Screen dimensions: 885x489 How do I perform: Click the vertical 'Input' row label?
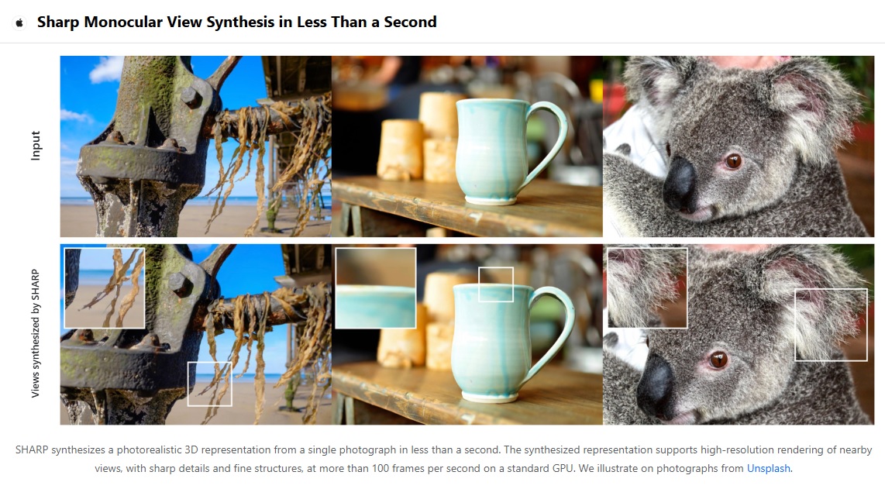[36, 146]
